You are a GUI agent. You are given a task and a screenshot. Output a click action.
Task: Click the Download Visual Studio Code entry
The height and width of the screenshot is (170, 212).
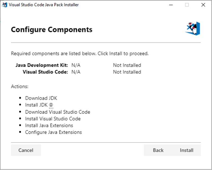[57, 112]
